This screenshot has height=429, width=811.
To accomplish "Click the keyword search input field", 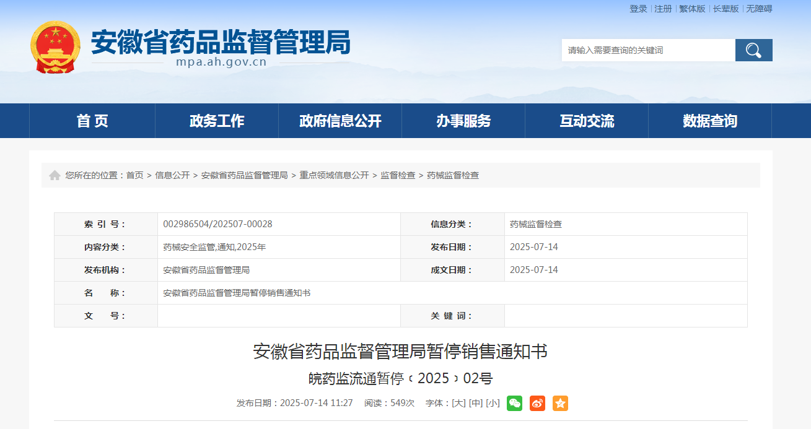I will [648, 50].
